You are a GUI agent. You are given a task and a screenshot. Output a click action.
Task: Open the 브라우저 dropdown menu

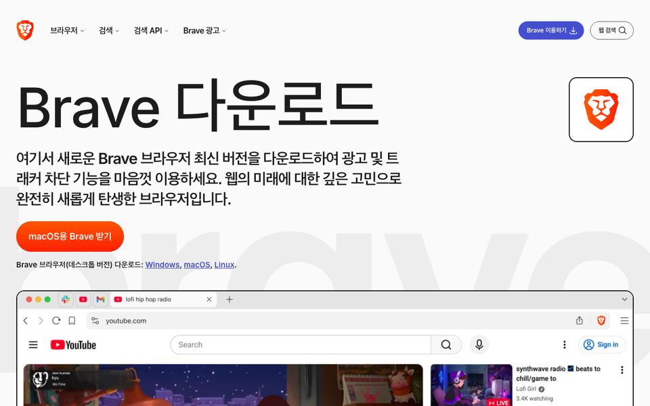[67, 30]
